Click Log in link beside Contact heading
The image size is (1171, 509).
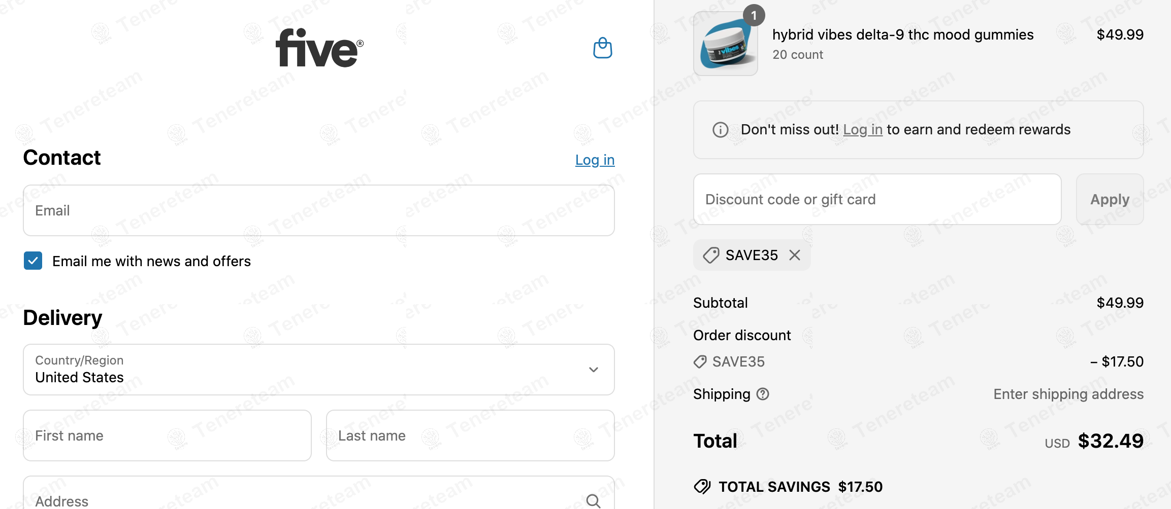(x=595, y=160)
